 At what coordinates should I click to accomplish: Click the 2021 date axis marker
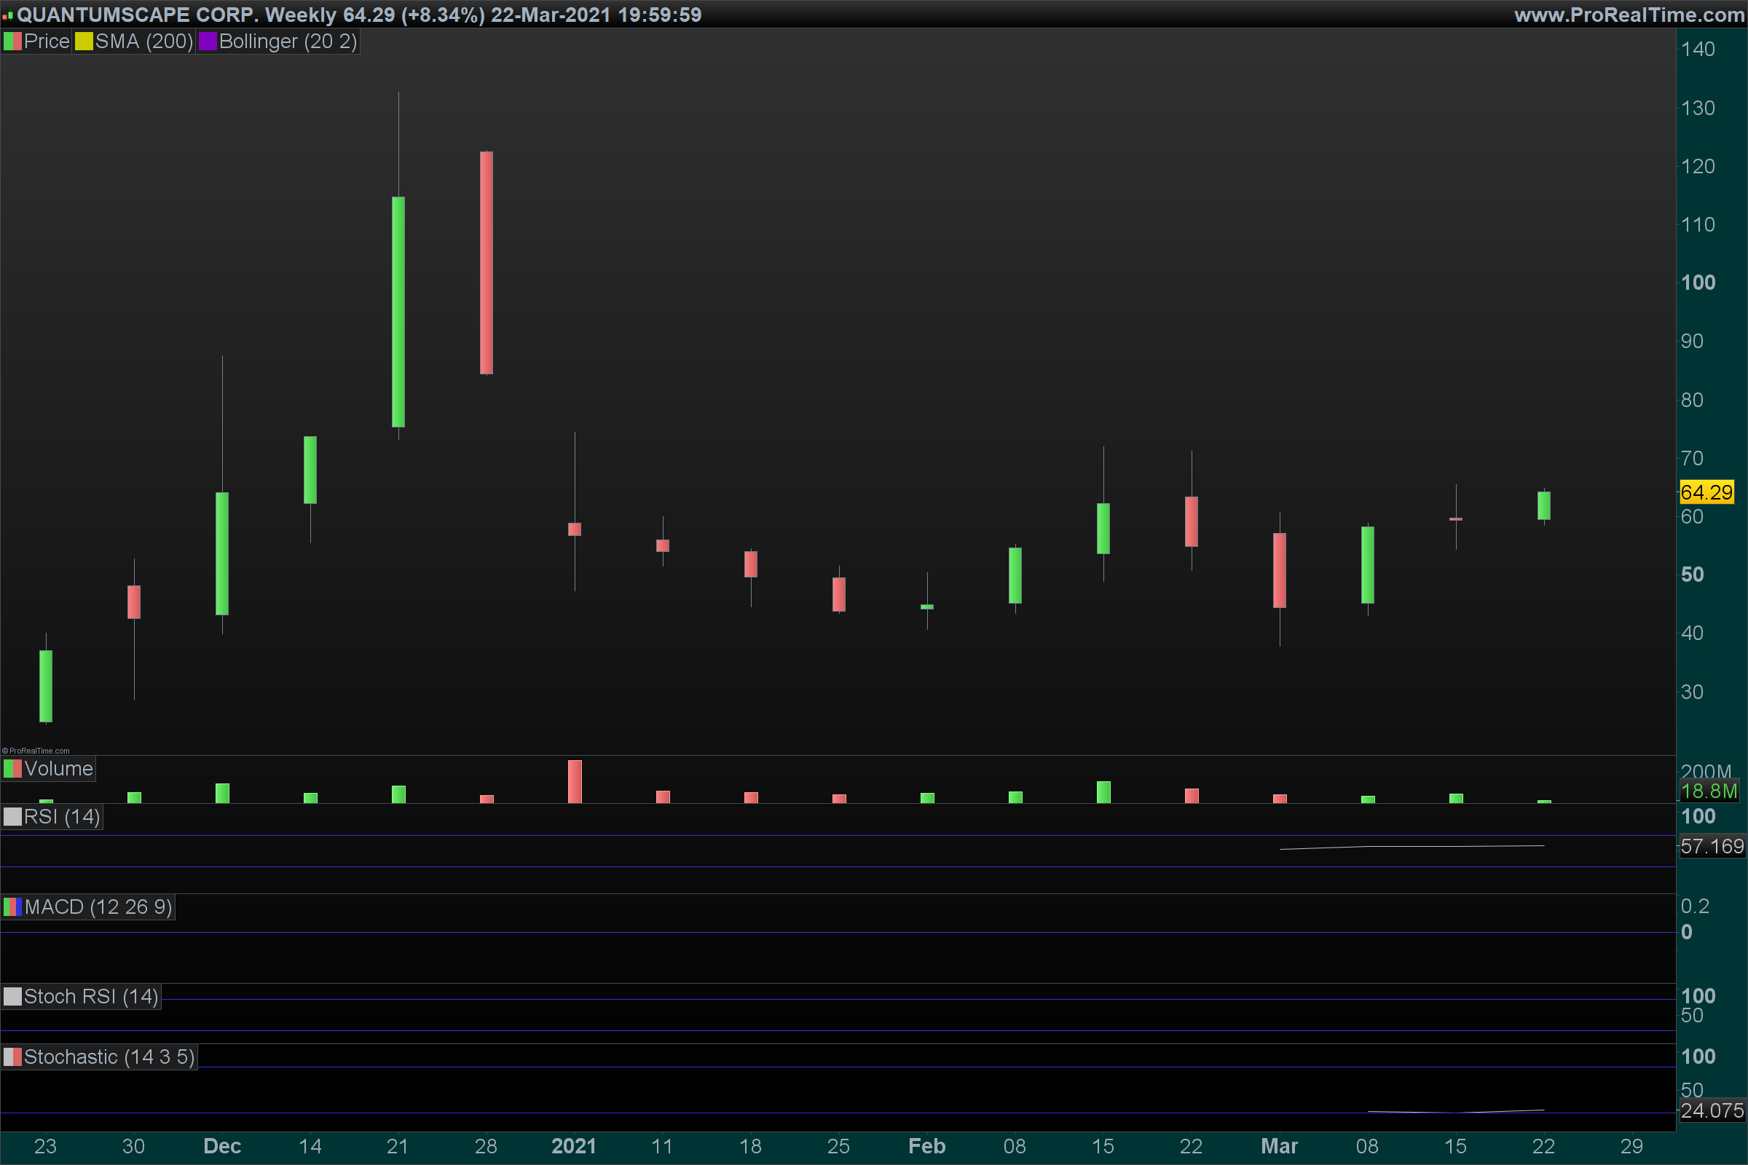574,1146
